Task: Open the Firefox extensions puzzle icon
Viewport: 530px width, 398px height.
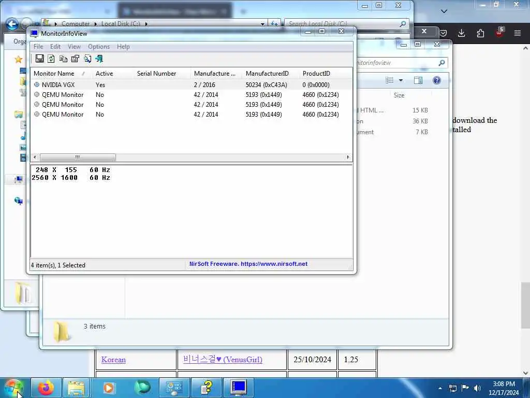Action: (480, 33)
